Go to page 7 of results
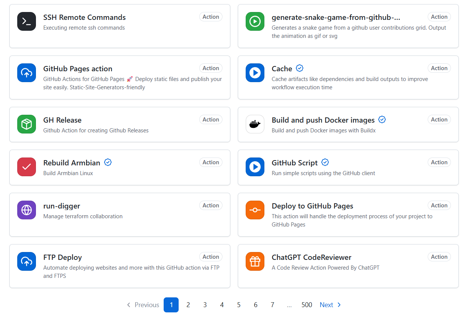Screen dimensions: 473x315 [272, 305]
